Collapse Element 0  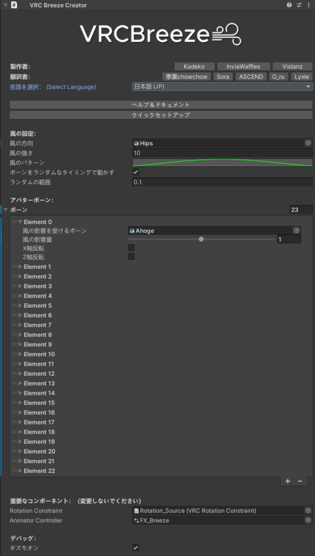(x=20, y=222)
